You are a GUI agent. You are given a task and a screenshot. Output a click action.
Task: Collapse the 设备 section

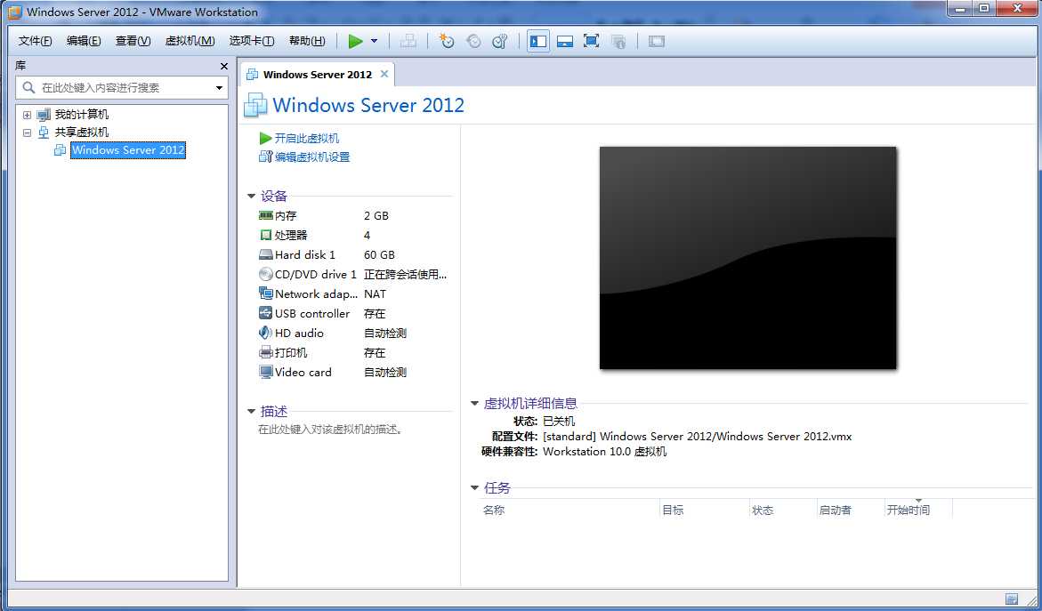click(x=251, y=196)
